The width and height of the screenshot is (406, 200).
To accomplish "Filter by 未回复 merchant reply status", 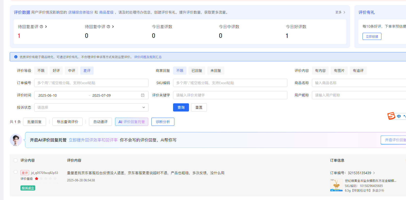I will pyautogui.click(x=216, y=71).
